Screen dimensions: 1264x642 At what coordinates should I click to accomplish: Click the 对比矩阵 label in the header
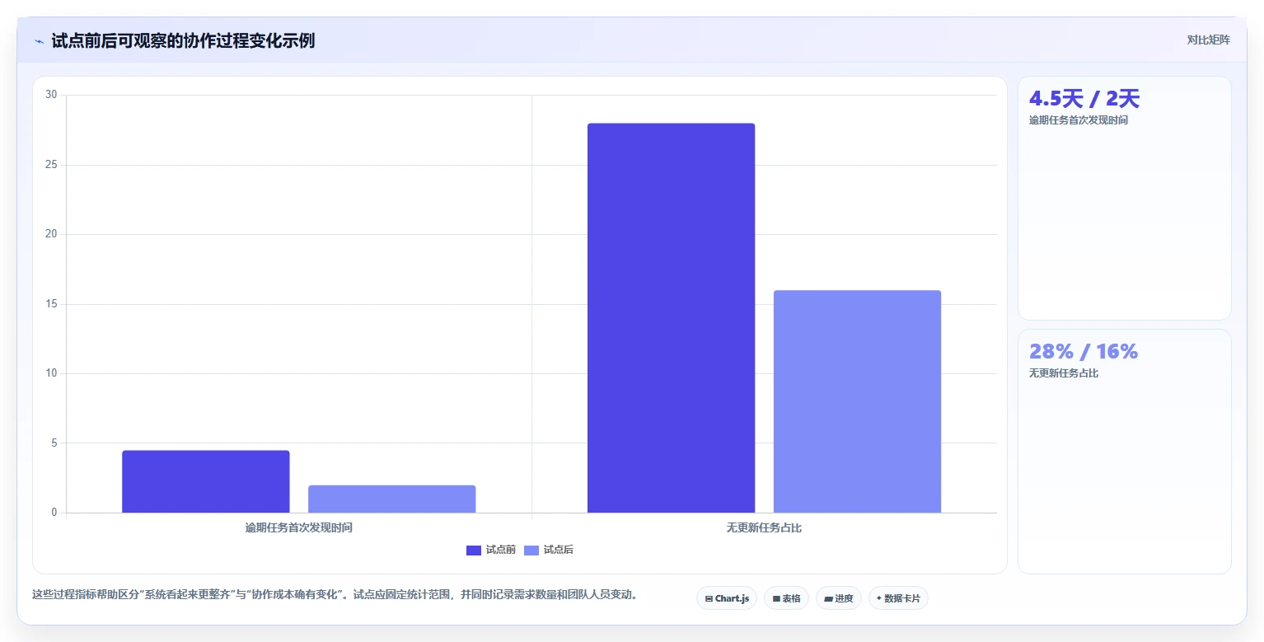pyautogui.click(x=1208, y=40)
